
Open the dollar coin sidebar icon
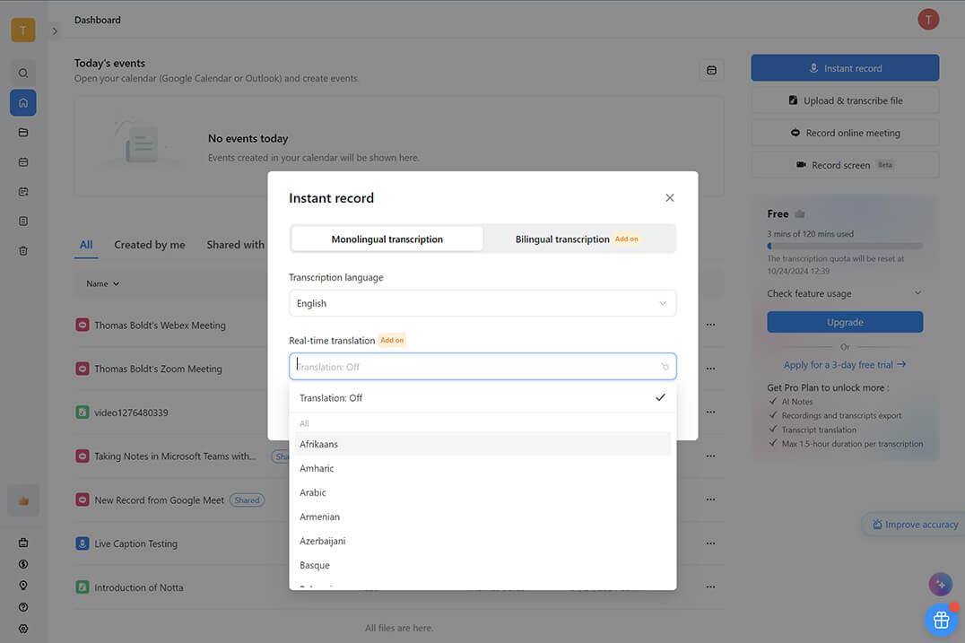coord(22,564)
